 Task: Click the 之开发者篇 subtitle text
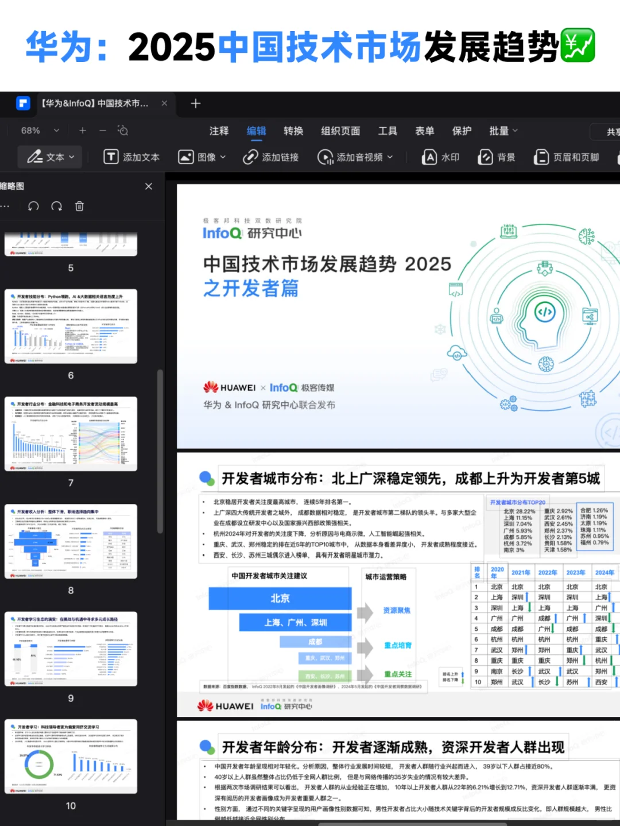(x=251, y=288)
